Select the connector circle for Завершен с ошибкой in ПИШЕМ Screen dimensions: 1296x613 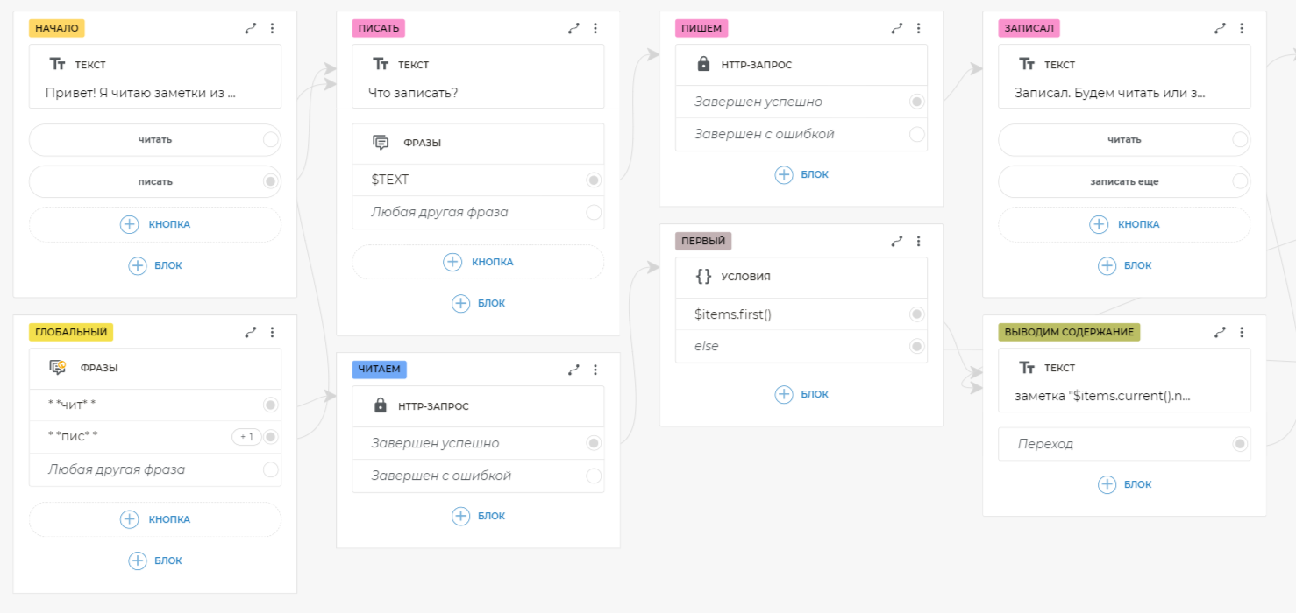point(917,134)
